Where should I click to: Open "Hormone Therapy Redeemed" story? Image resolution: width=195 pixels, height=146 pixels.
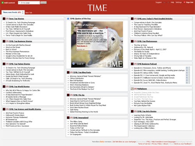tap(16, 117)
